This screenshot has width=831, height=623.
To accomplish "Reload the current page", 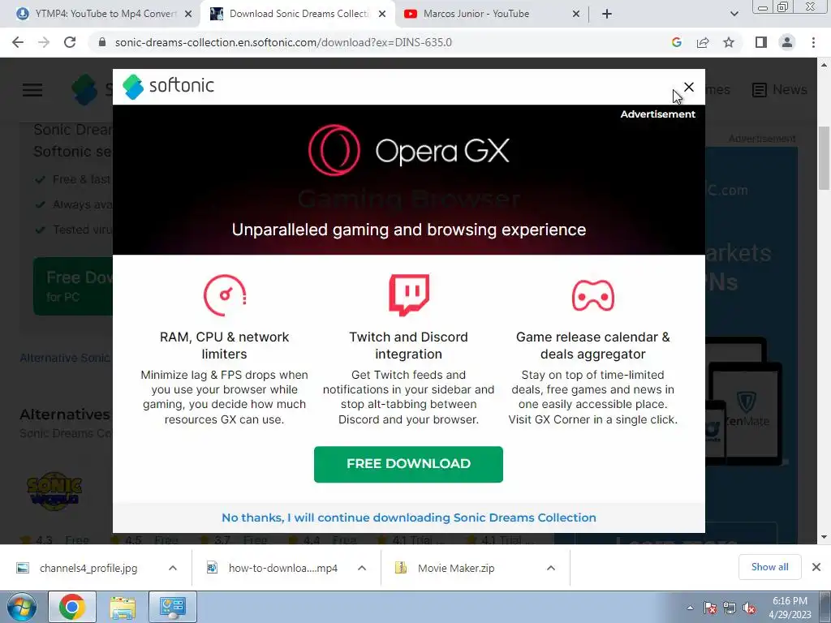I will pyautogui.click(x=70, y=42).
